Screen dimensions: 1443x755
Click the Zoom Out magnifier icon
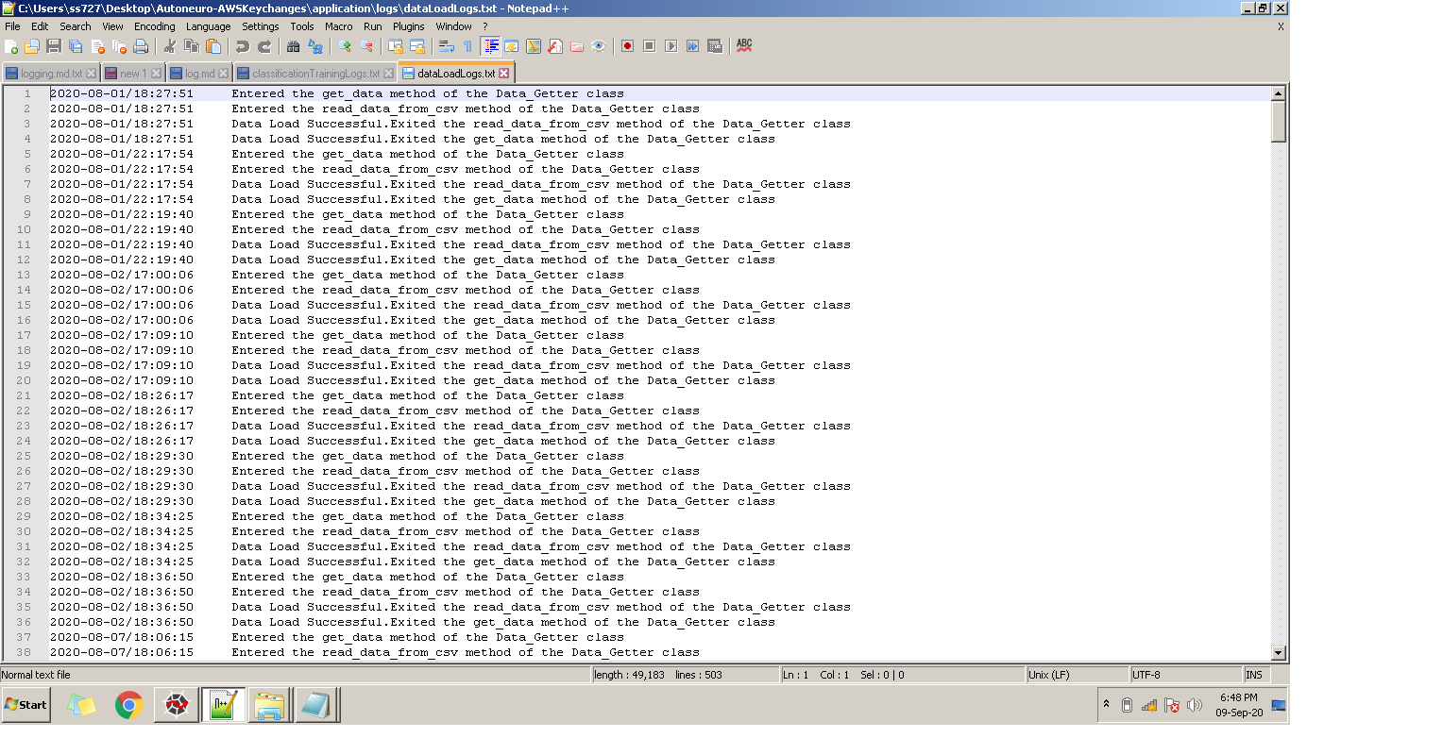point(366,45)
